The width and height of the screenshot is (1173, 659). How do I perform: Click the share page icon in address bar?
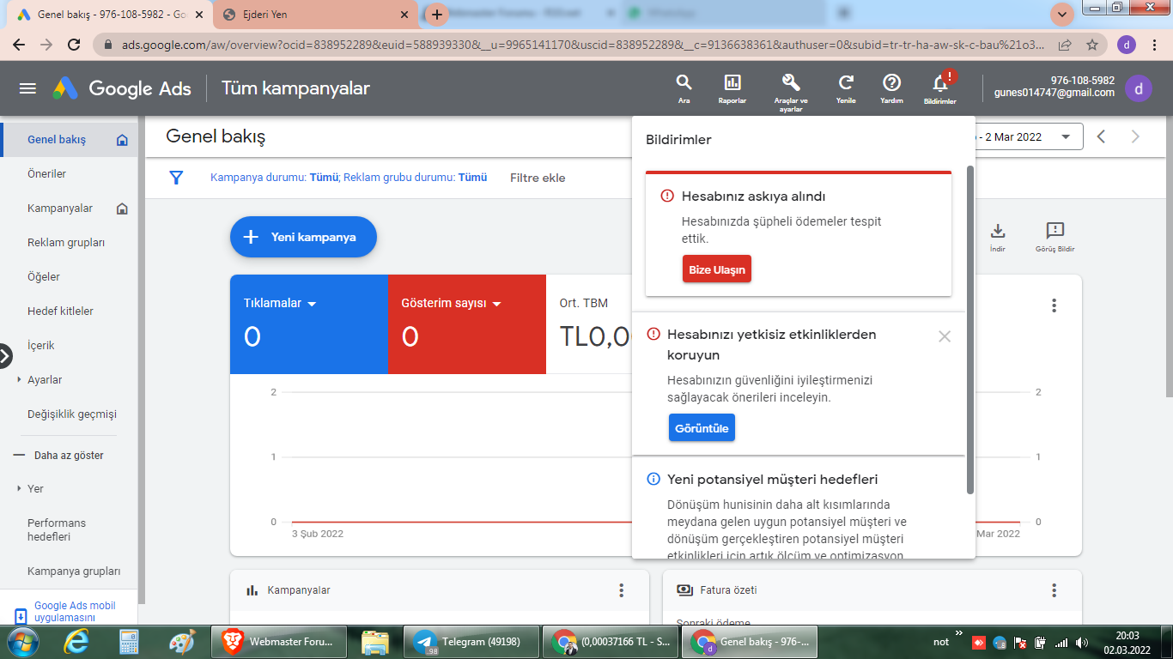coord(1065,45)
